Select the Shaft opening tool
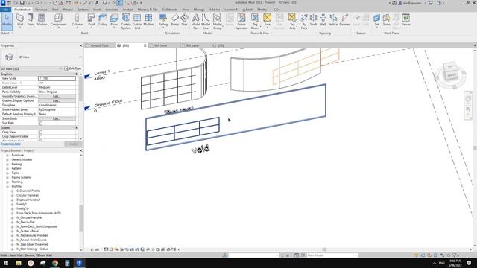The height and width of the screenshot is (268, 477). point(313,20)
